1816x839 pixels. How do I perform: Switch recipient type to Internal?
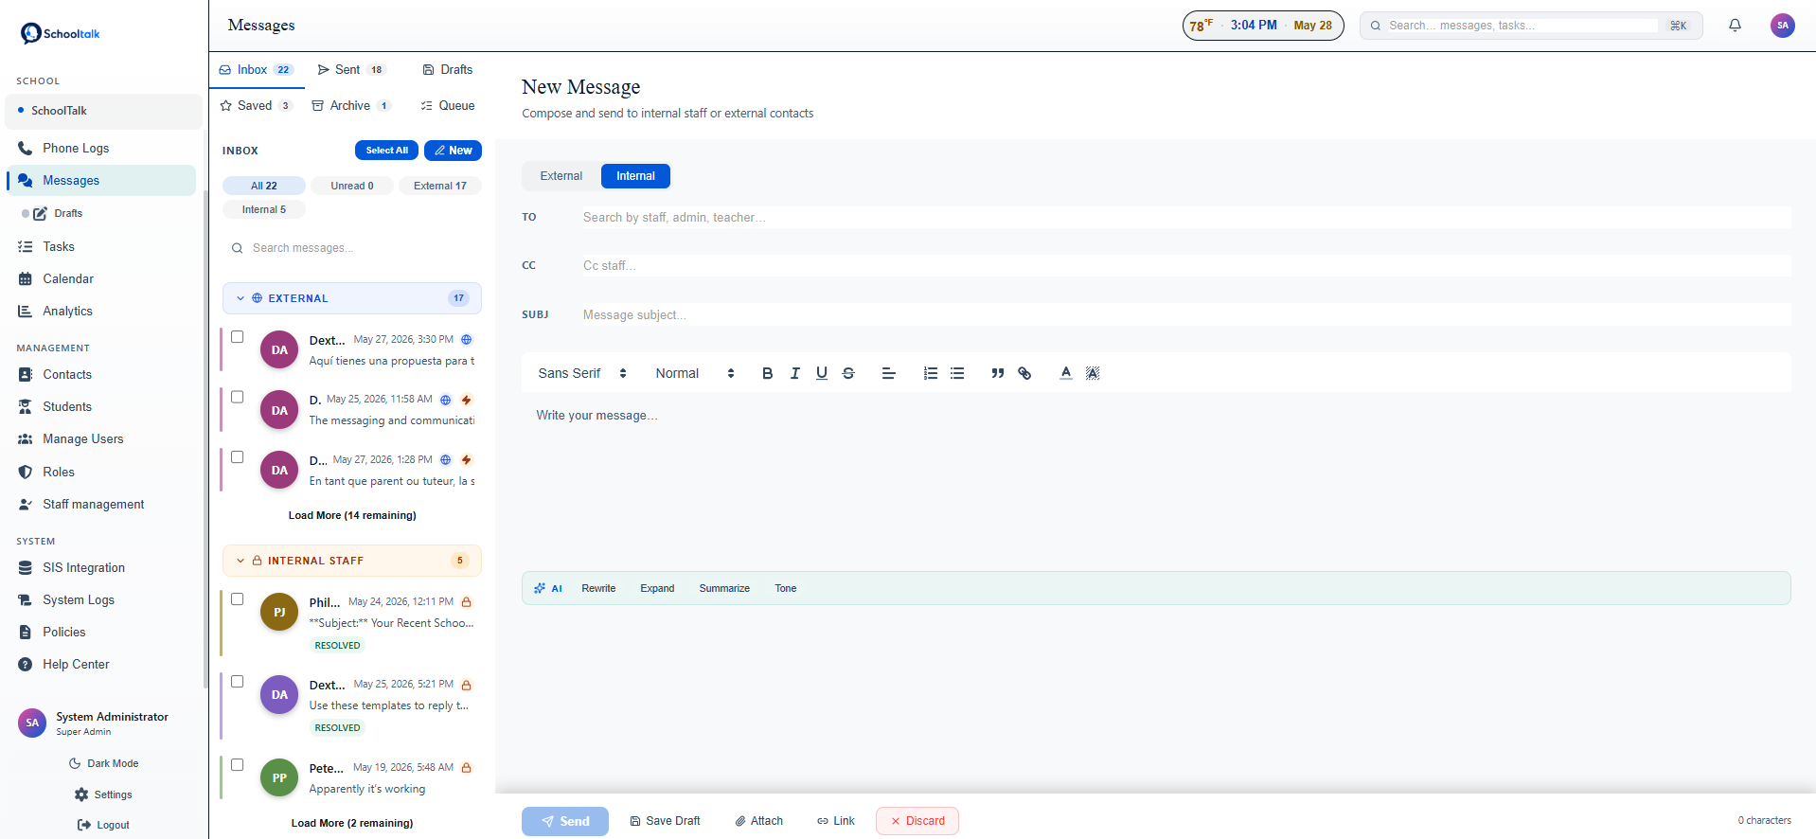pos(635,176)
